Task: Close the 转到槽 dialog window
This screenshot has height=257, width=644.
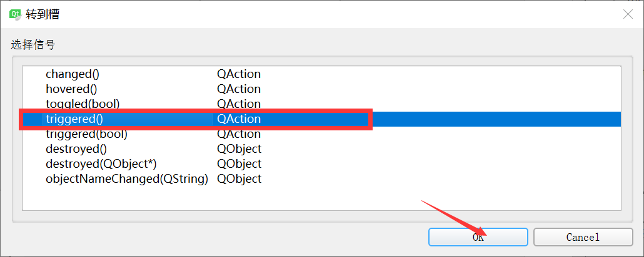Action: 628,14
